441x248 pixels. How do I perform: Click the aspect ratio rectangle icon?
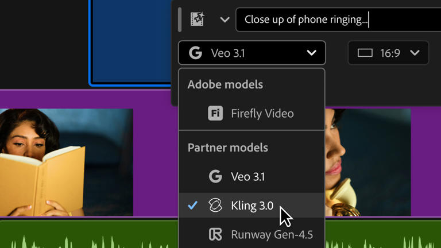coord(365,53)
